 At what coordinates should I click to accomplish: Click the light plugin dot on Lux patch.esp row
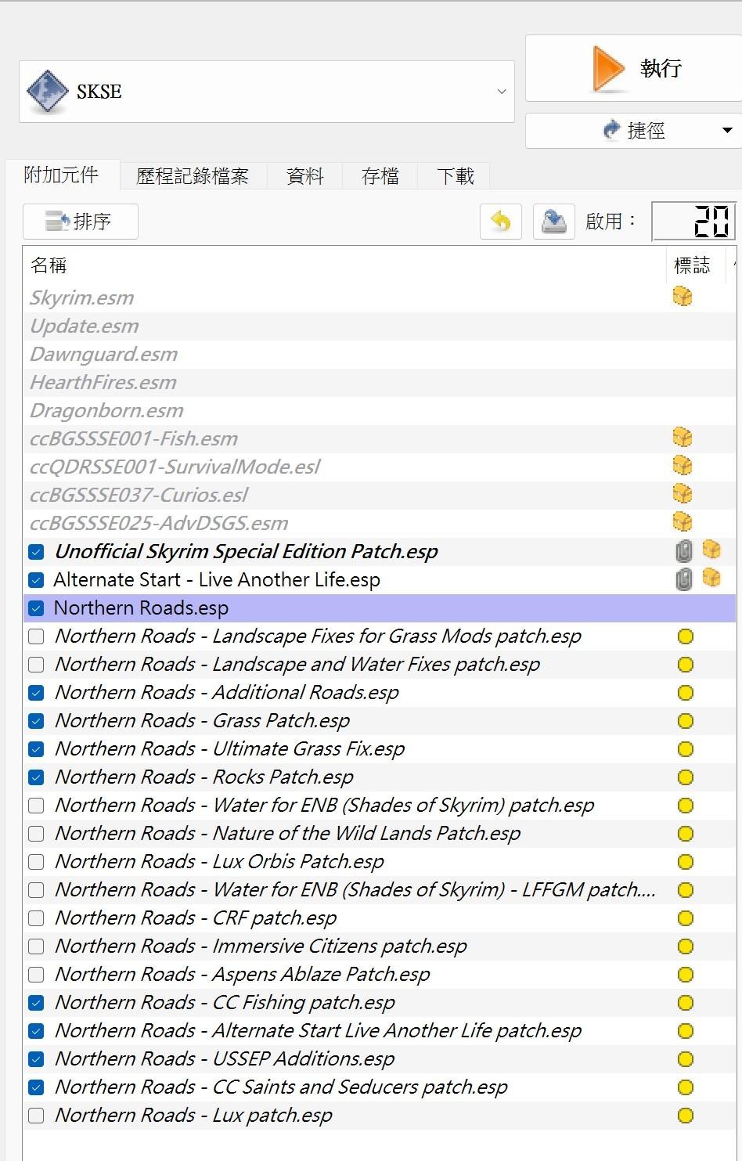pyautogui.click(x=685, y=1115)
